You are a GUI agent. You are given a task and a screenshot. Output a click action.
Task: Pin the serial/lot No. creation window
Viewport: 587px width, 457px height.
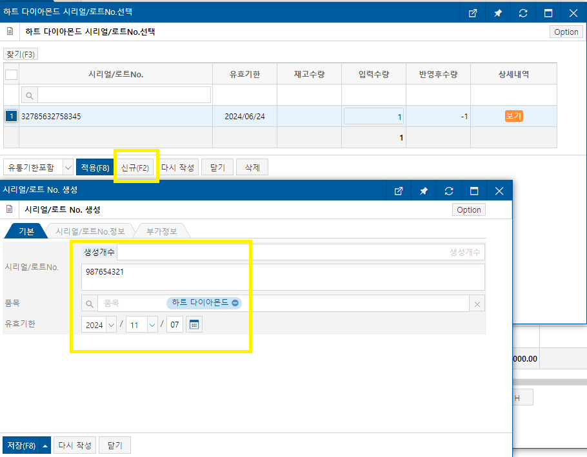click(424, 191)
